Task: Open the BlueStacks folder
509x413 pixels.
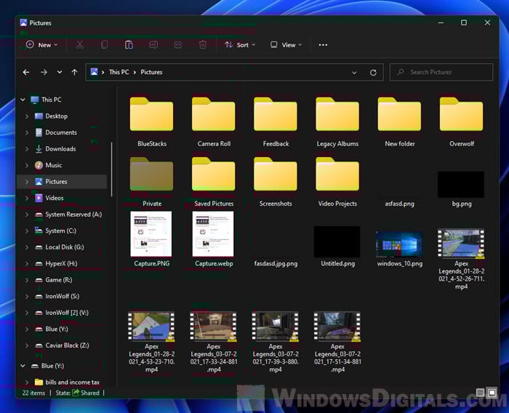Action: [151, 121]
